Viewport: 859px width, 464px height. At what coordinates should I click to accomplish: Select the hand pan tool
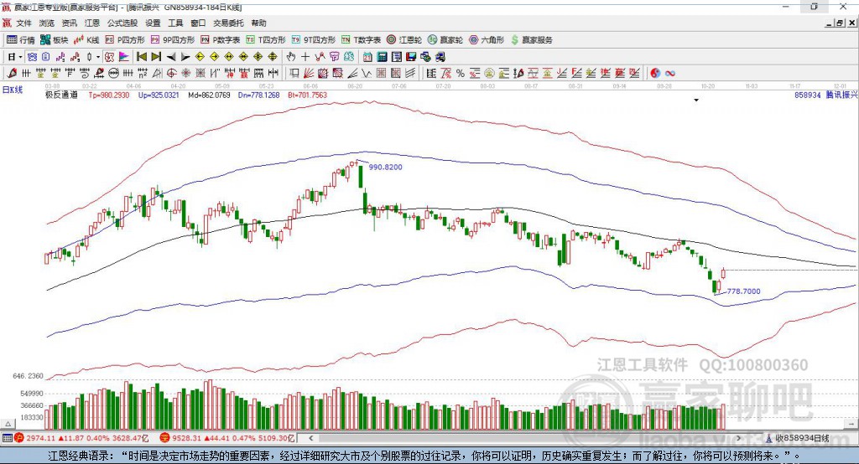click(291, 57)
